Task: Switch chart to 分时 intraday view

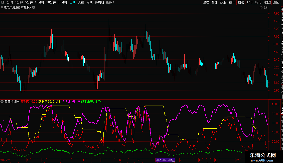Action: pyautogui.click(x=10, y=2)
